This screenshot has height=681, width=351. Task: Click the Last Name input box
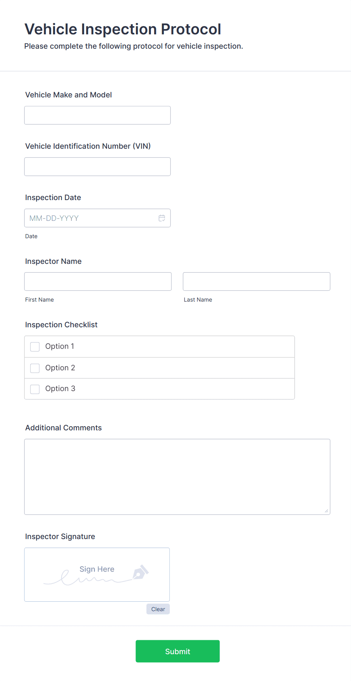(256, 281)
